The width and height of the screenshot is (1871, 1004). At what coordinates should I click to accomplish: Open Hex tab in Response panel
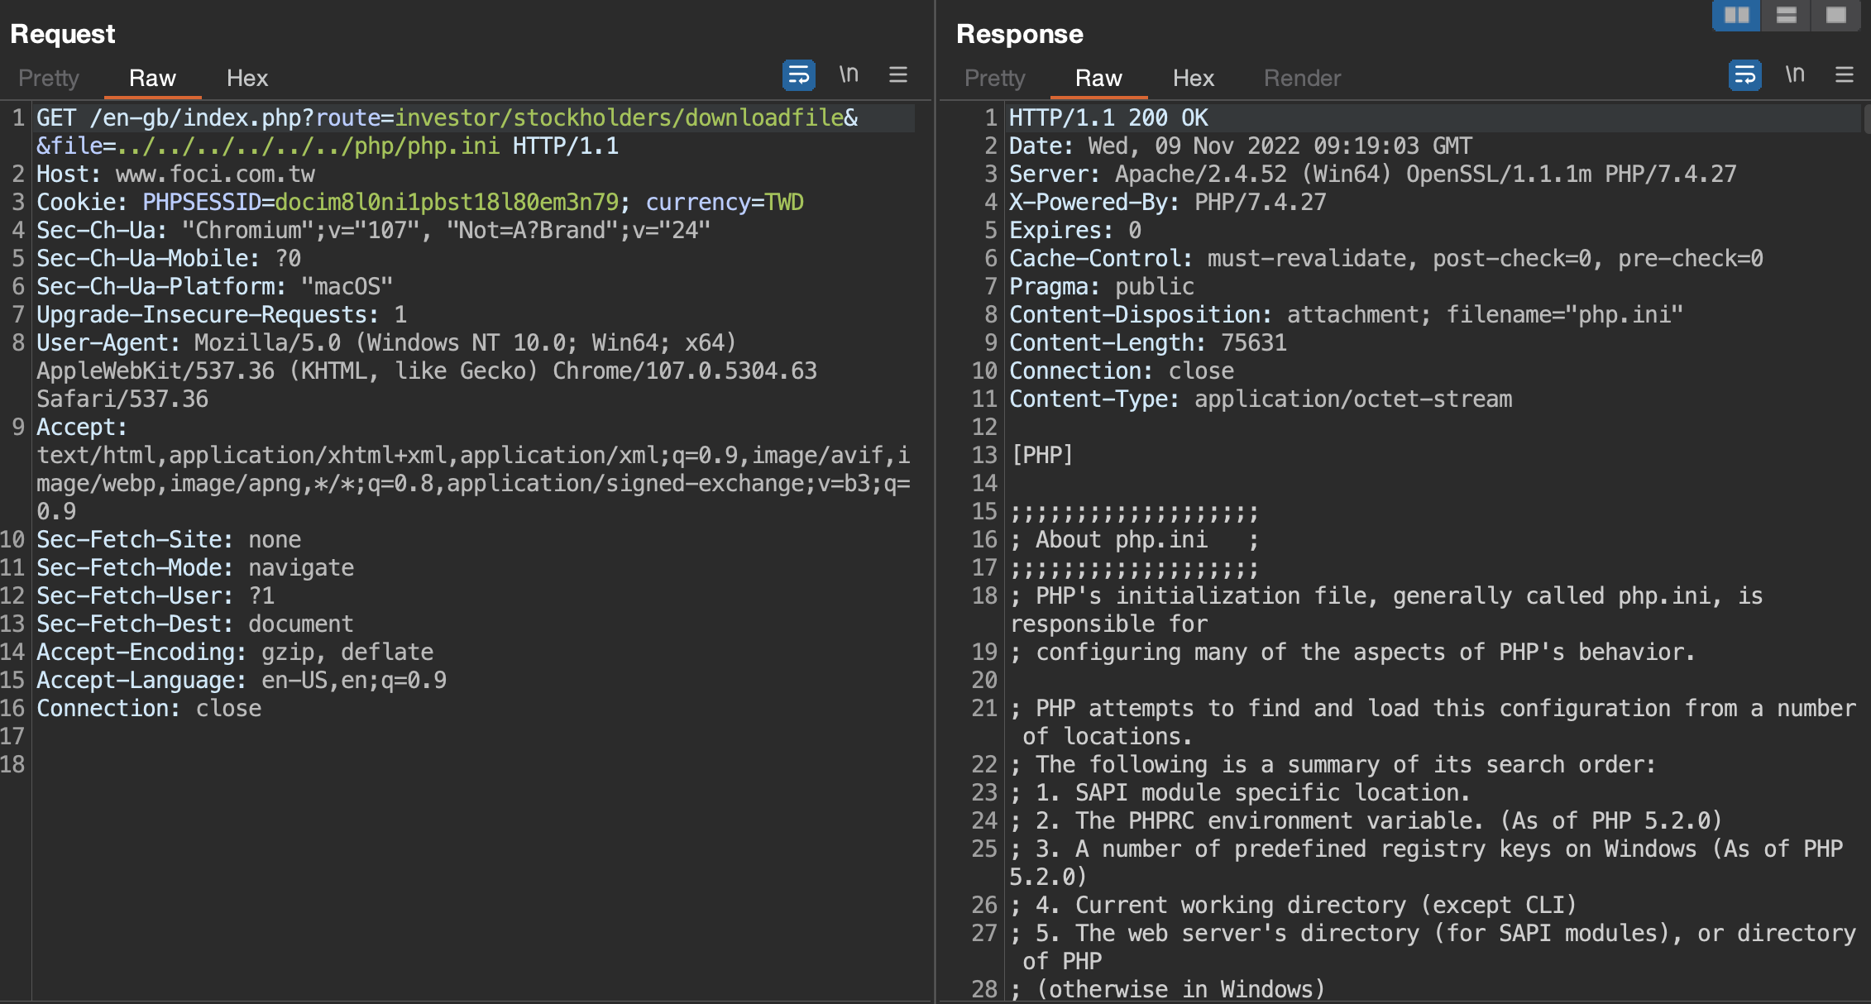coord(1194,78)
